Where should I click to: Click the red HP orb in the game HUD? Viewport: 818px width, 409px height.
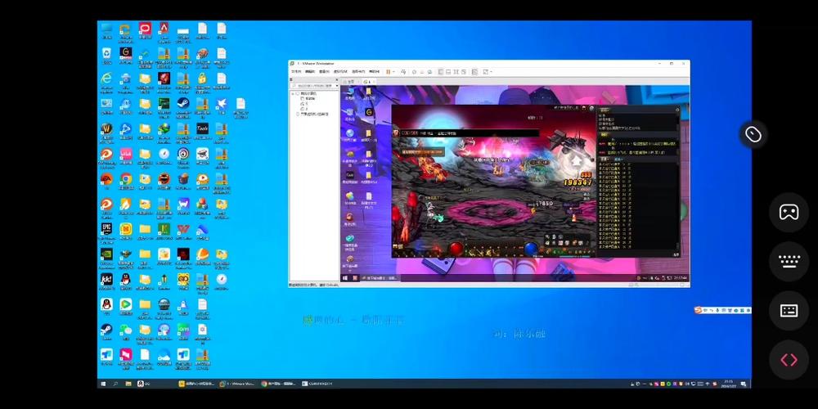456,249
